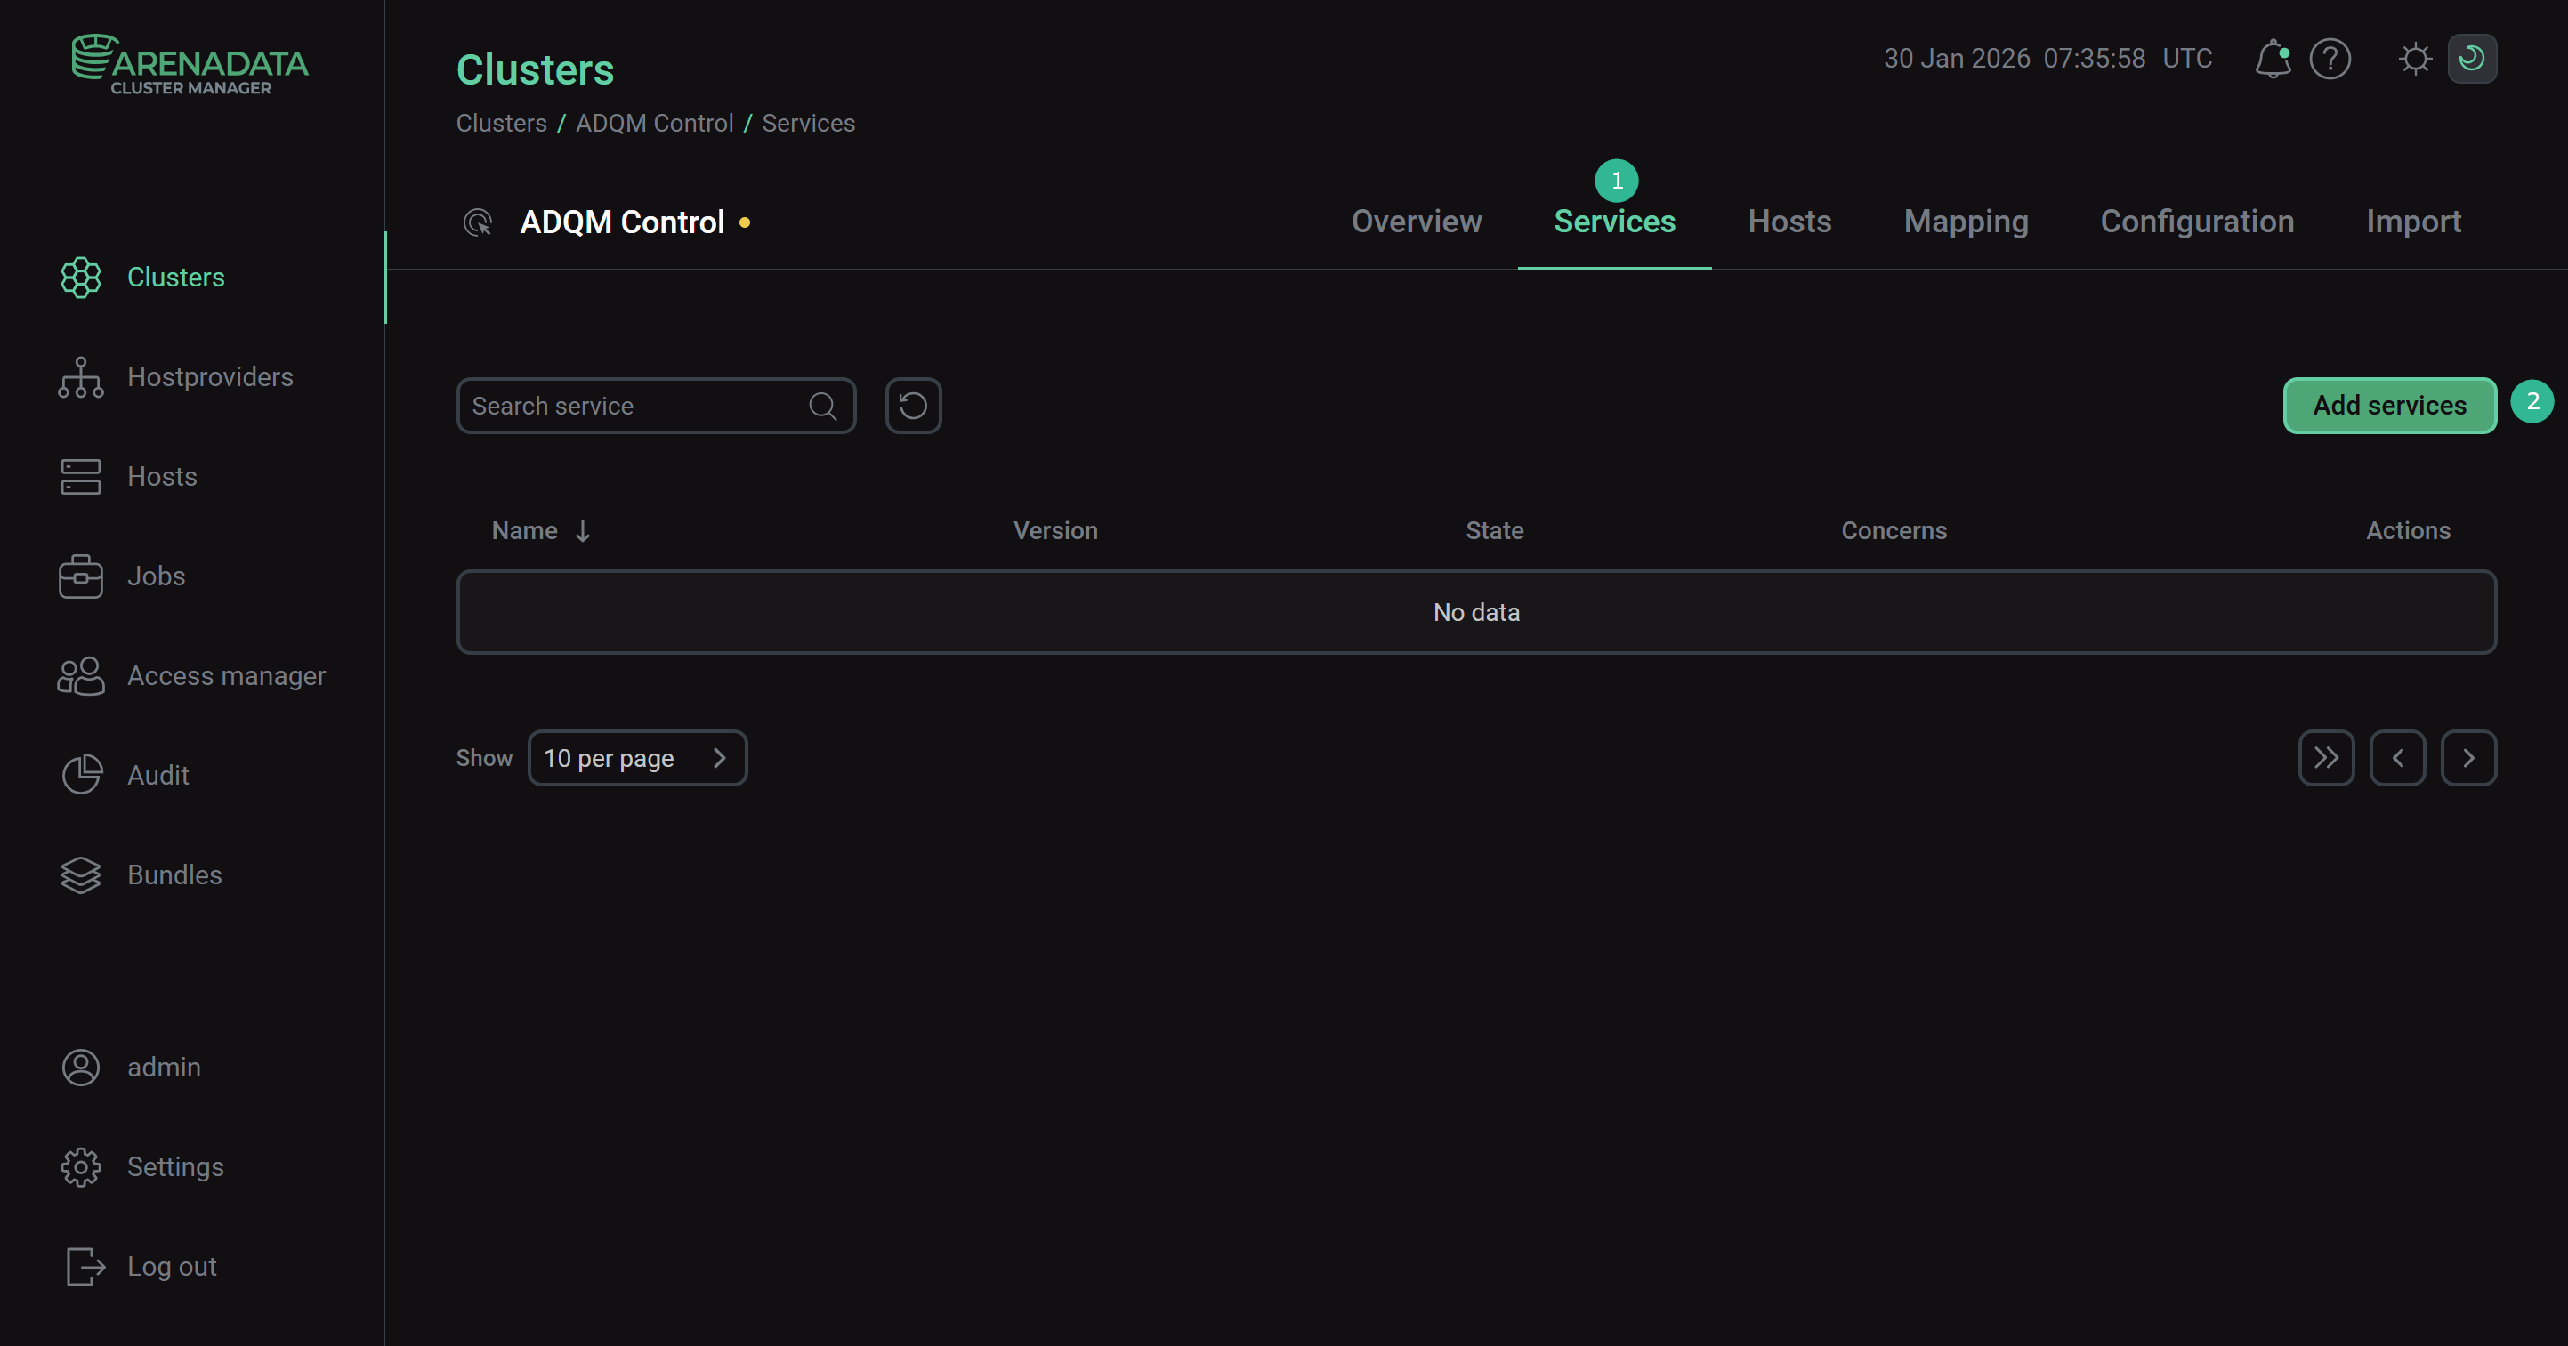View the Bundles page

pyautogui.click(x=174, y=874)
